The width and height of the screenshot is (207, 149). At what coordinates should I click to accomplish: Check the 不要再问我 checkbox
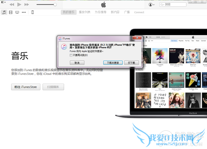click(71, 55)
